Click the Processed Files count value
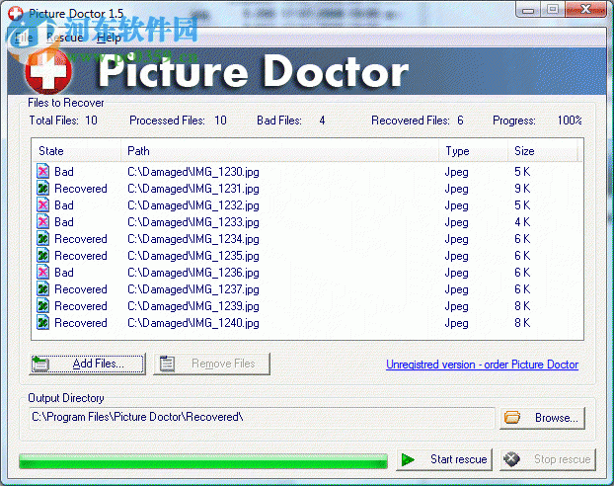This screenshot has height=486, width=614. tap(220, 120)
